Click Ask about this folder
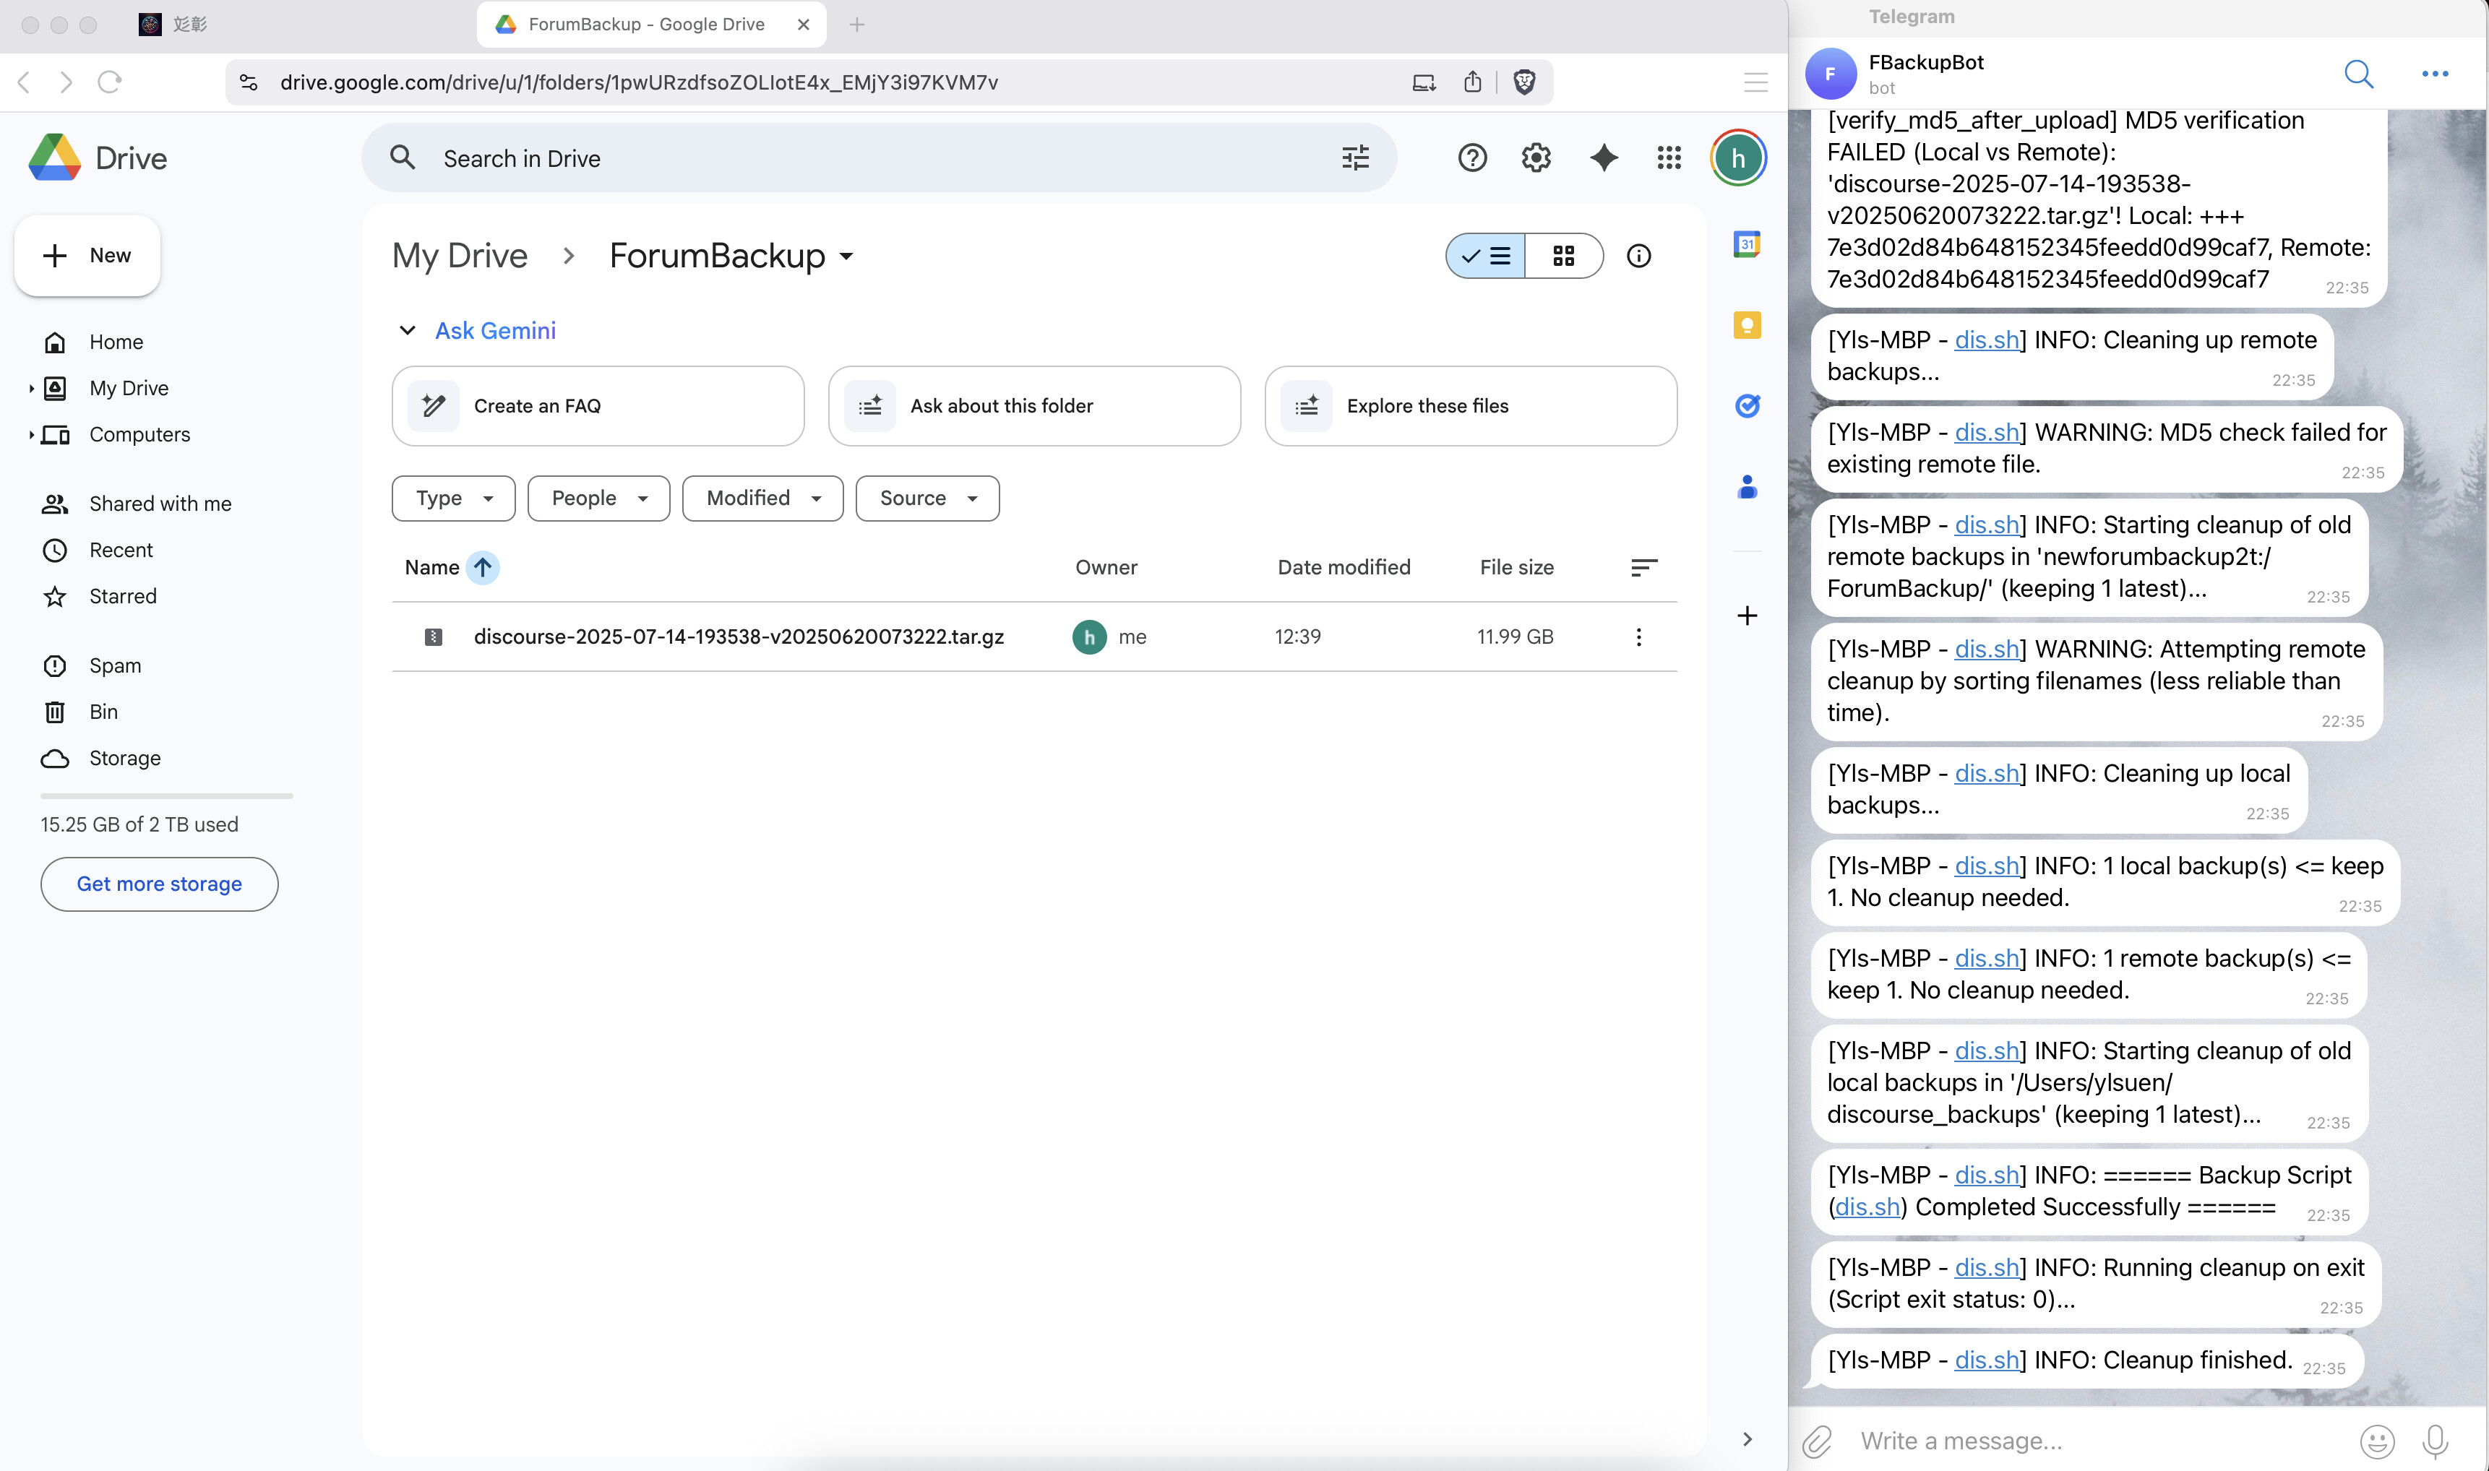The width and height of the screenshot is (2489, 1471). (1034, 405)
